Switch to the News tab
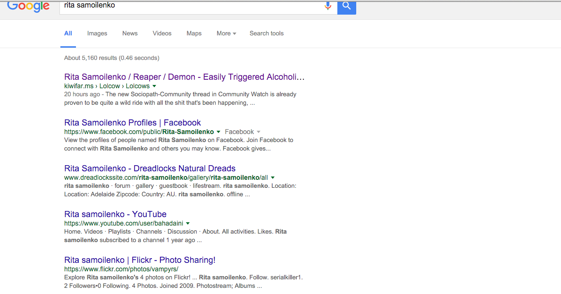 coord(130,33)
